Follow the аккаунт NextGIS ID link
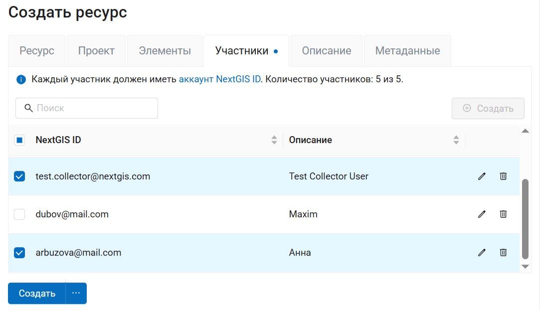Screen dimensions: 540x310 (x=219, y=79)
